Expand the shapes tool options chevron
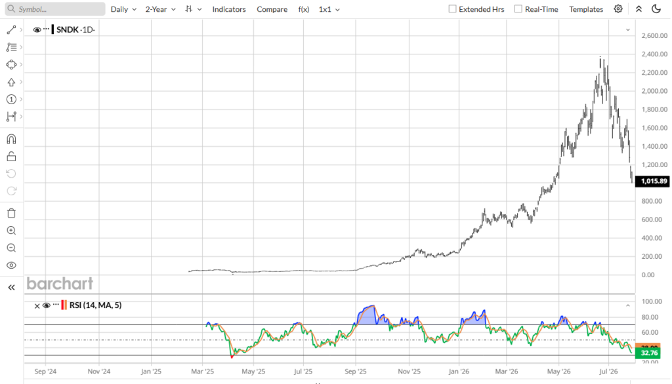The width and height of the screenshot is (672, 384). coord(21,65)
